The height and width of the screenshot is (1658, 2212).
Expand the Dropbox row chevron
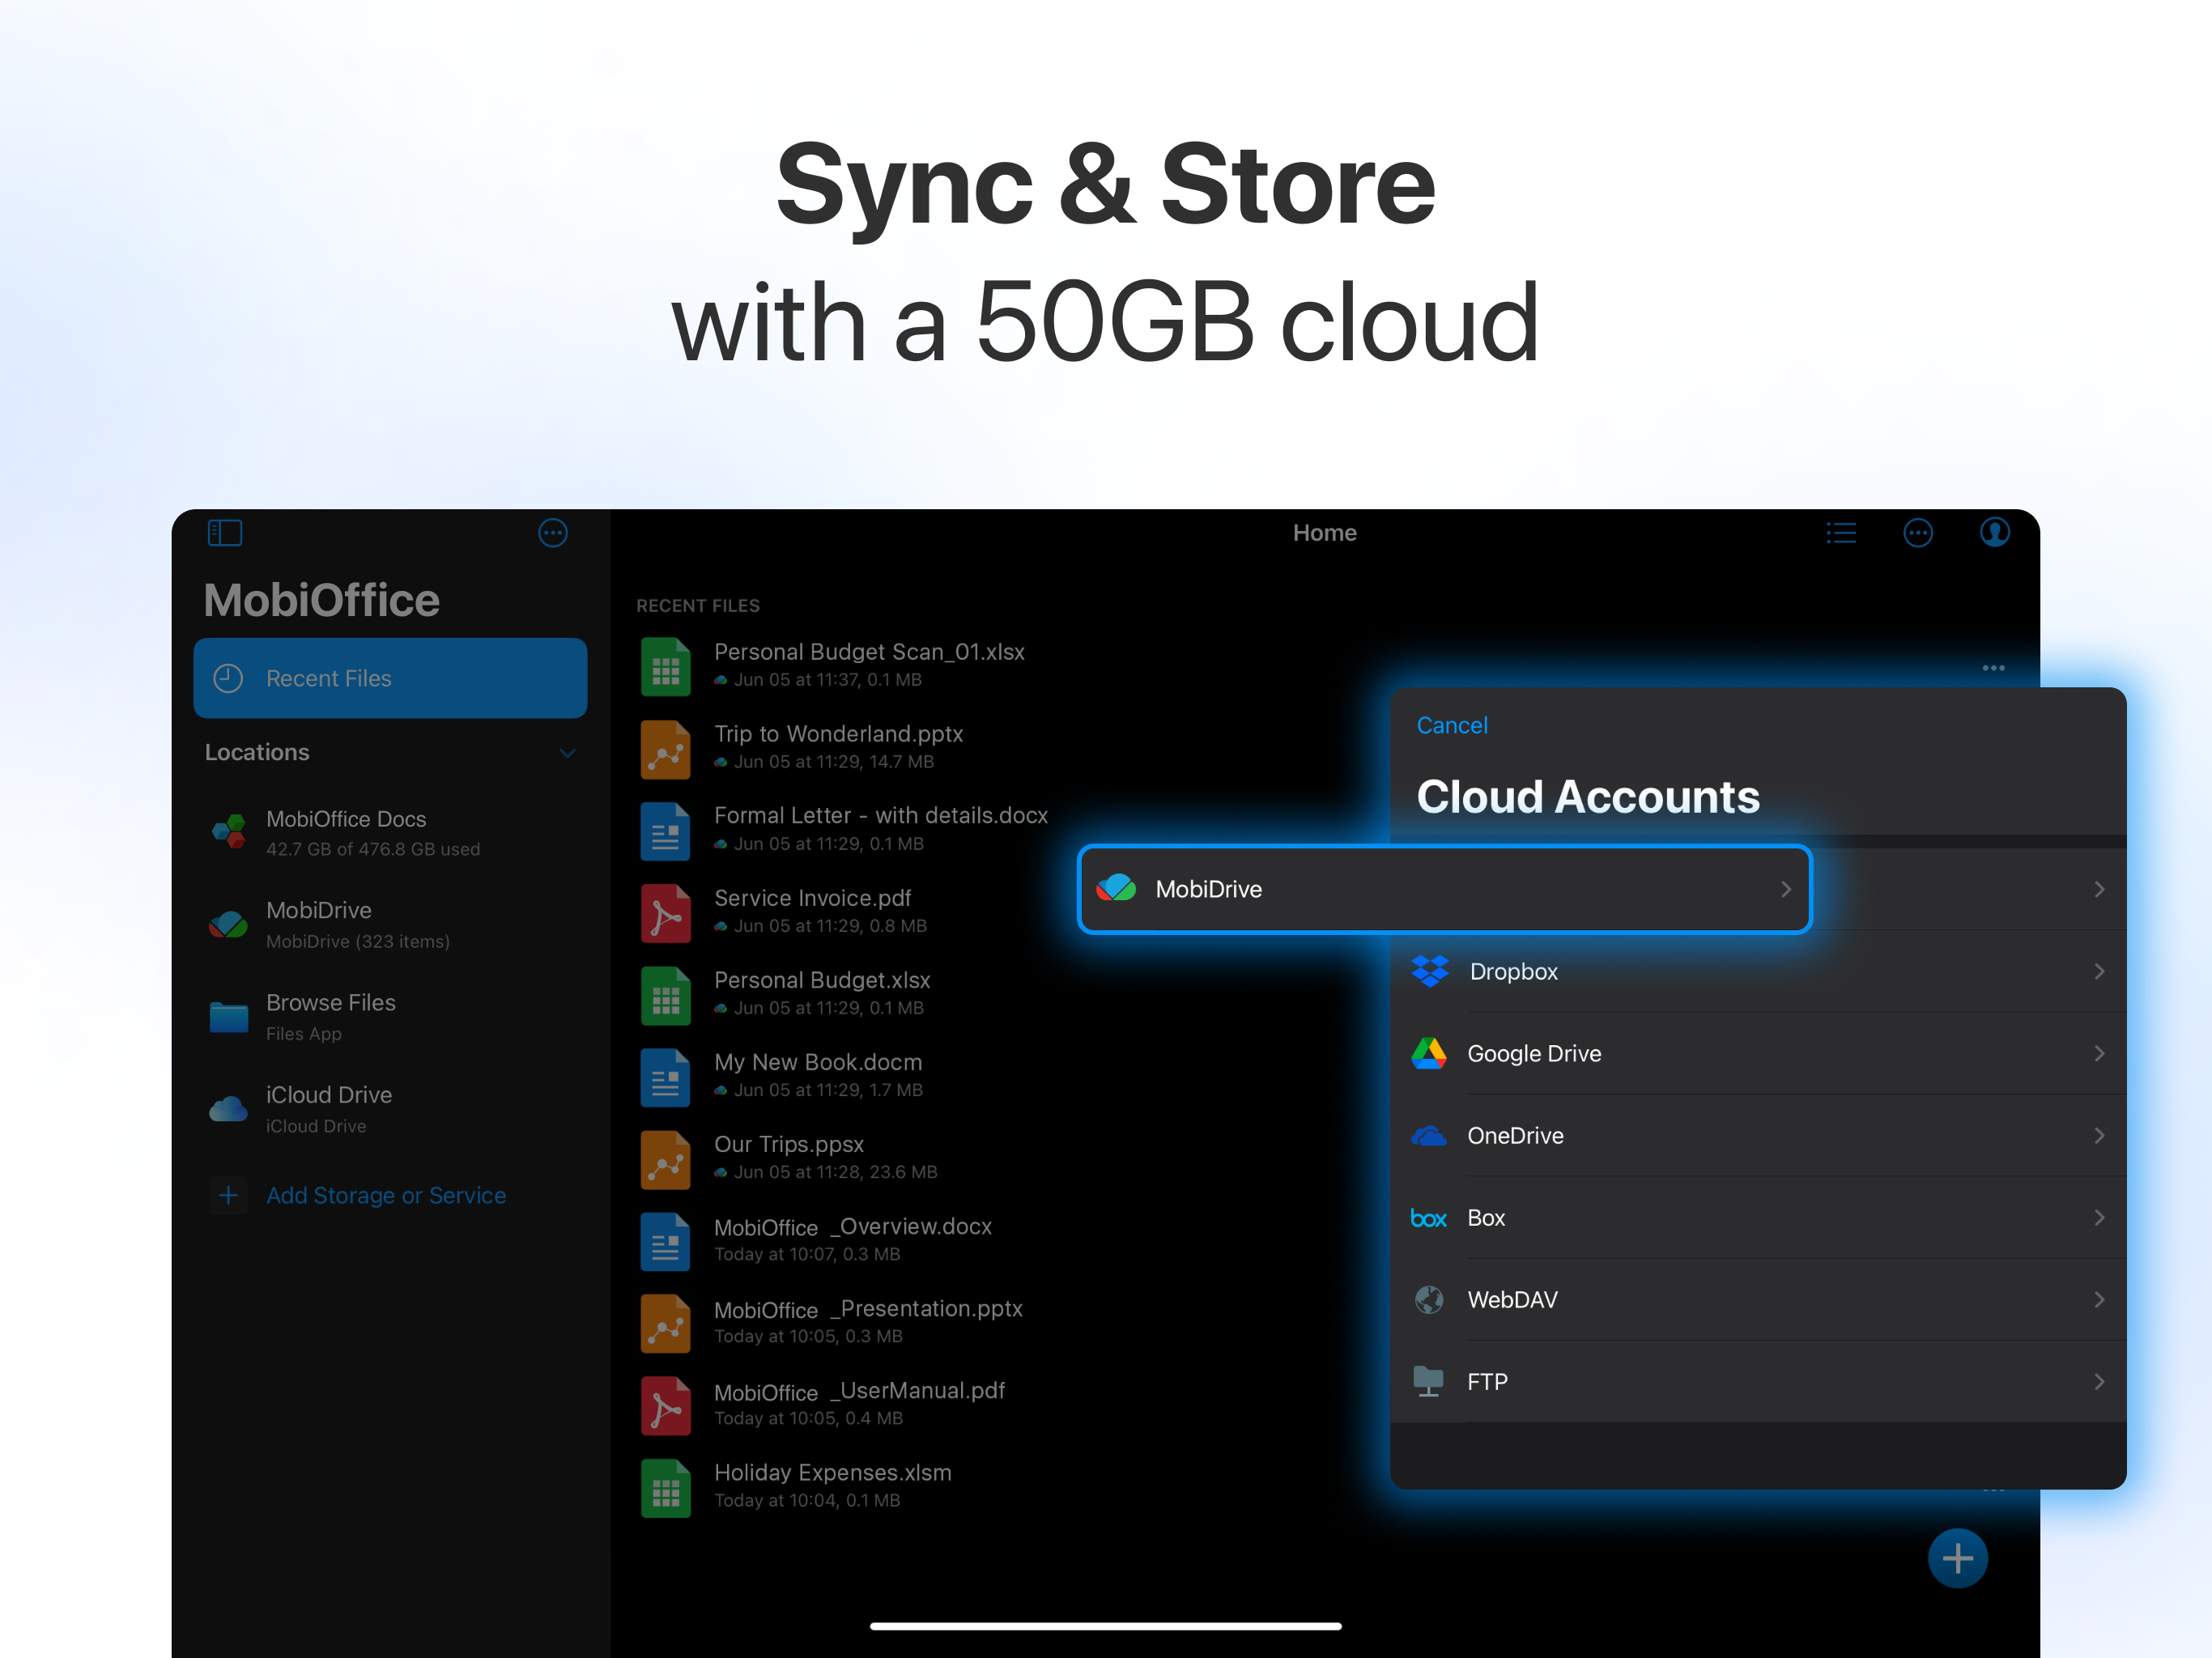click(2099, 971)
